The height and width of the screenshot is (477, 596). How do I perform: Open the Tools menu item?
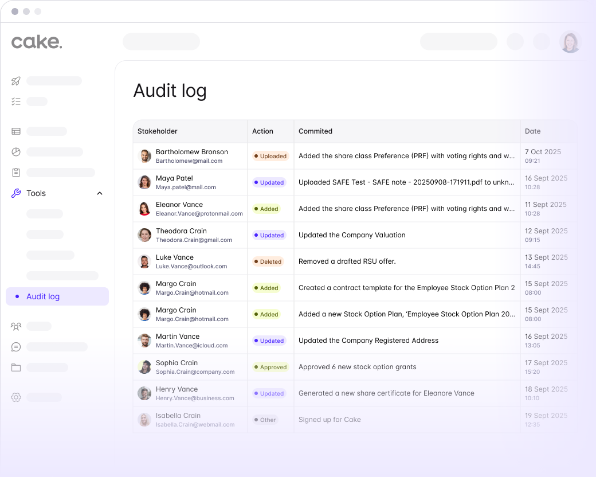36,193
